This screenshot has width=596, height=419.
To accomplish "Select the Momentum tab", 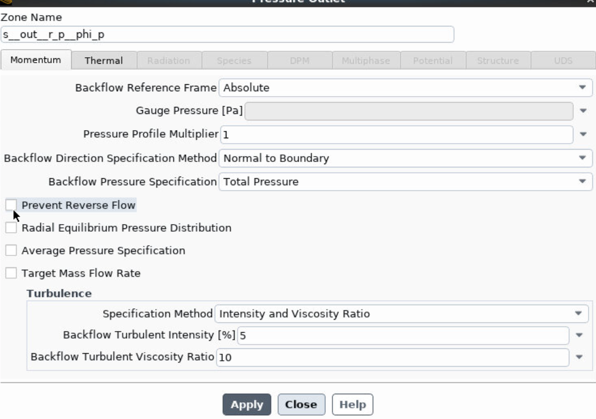I will point(35,60).
